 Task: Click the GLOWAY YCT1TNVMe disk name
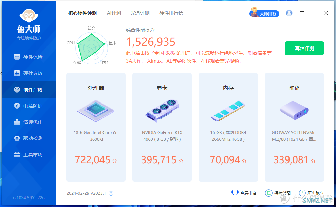294,136
